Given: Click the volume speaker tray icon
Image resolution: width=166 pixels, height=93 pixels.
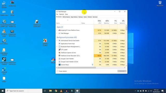Looking at the screenshot, I should (x=151, y=91).
